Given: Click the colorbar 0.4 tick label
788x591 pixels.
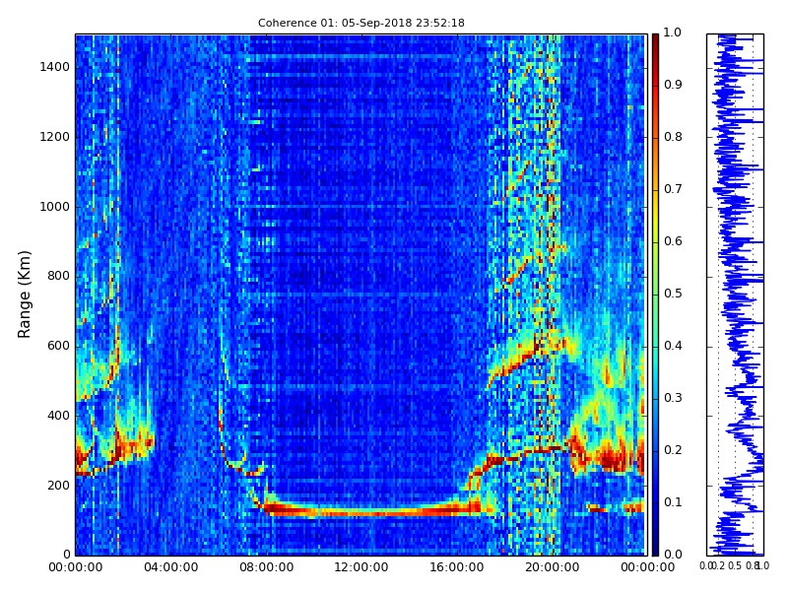Looking at the screenshot, I should (x=673, y=346).
